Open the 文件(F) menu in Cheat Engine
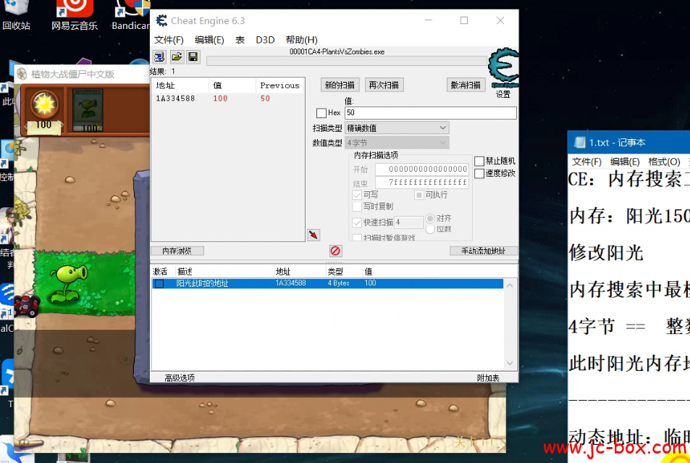The width and height of the screenshot is (690, 463). tap(169, 40)
